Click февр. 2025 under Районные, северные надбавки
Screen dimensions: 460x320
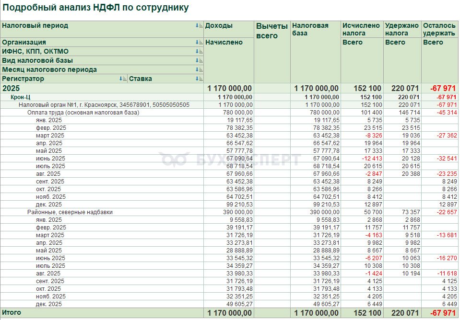pyautogui.click(x=51, y=228)
